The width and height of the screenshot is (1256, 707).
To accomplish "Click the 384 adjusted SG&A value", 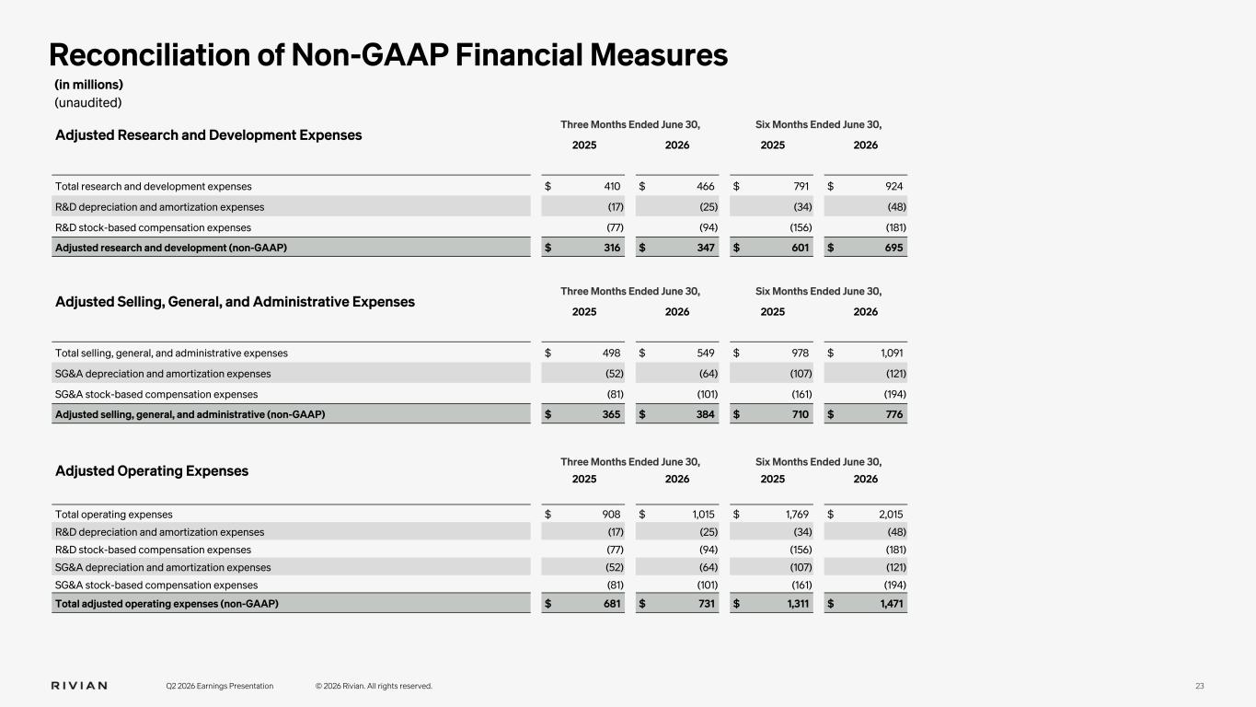I will click(705, 414).
